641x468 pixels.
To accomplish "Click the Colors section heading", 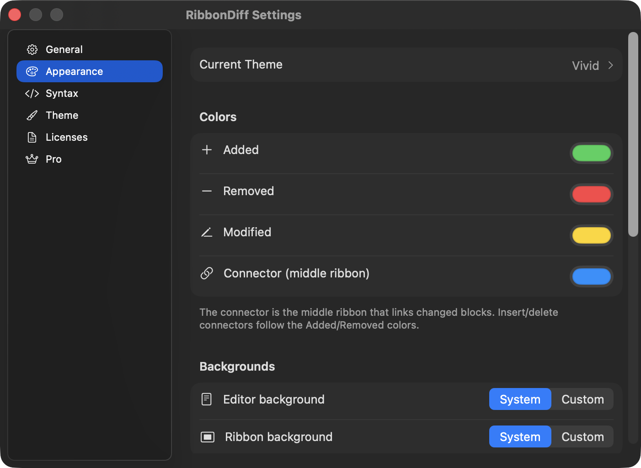I will [x=218, y=117].
